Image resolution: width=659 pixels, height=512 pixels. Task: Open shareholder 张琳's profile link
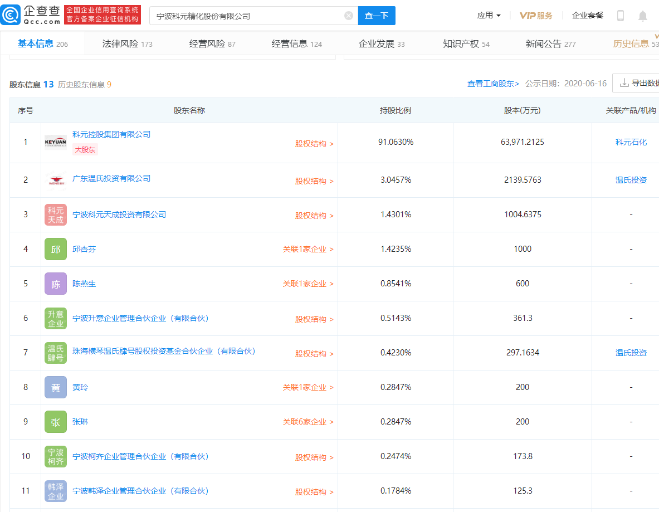[80, 422]
